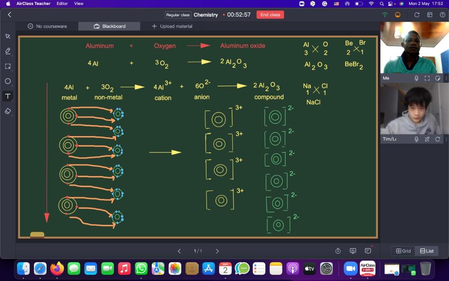Switch to the No courseware tab
The image size is (449, 281).
click(x=47, y=26)
